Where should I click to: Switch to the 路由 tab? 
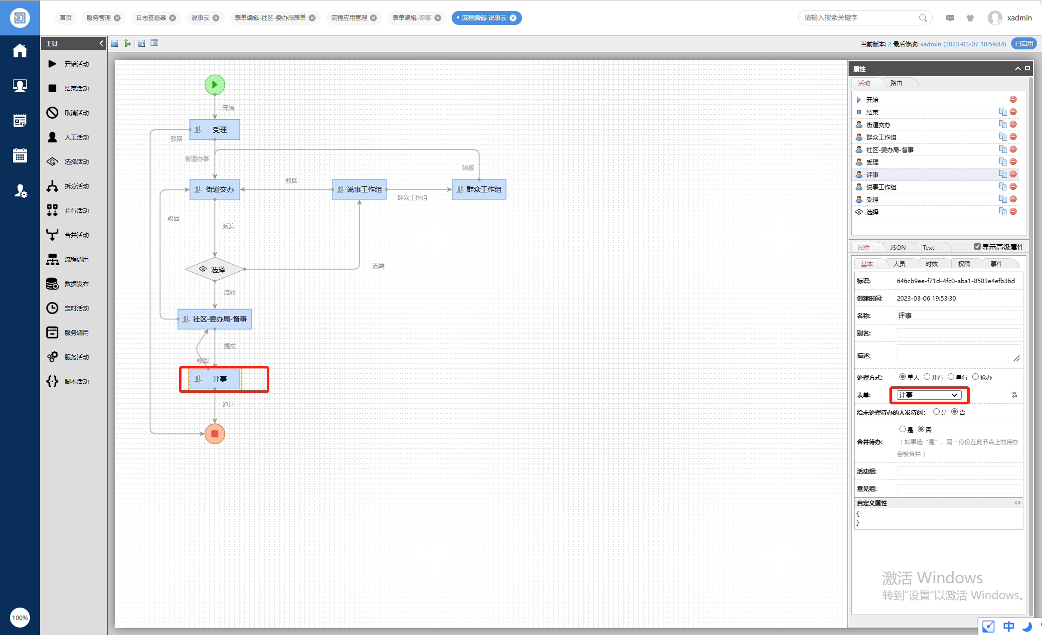point(896,83)
